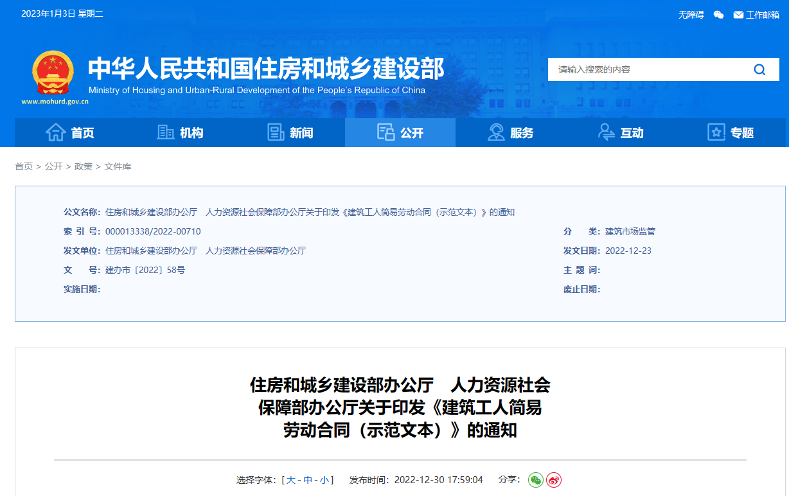789x496 pixels.
Task: Click the search input field
Action: point(643,69)
